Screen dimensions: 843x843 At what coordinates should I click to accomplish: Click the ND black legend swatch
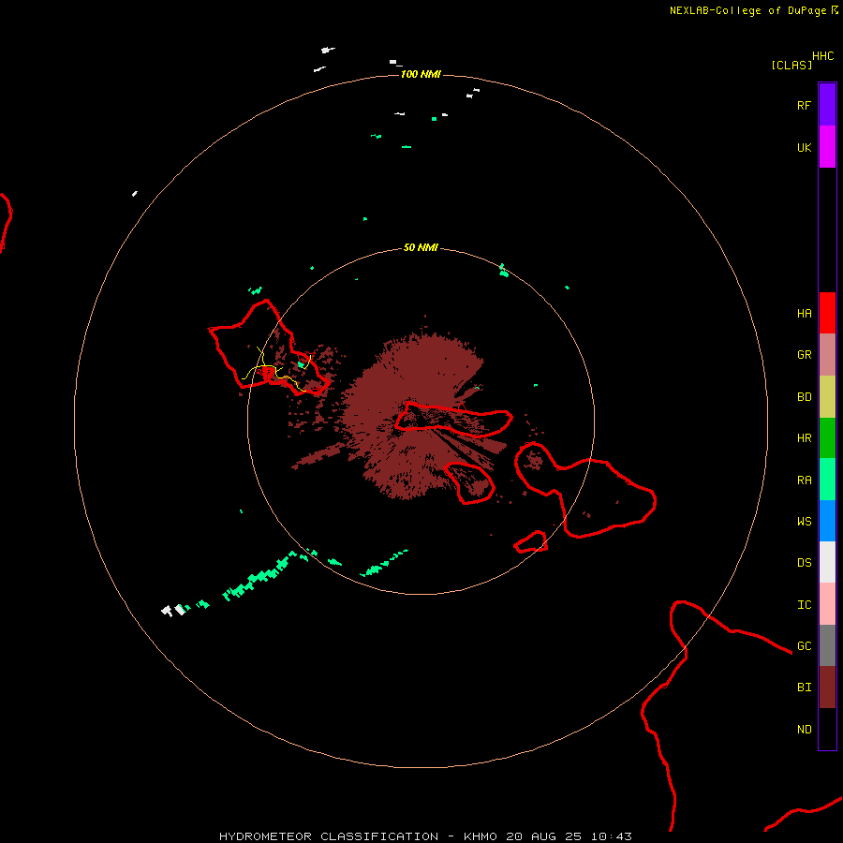coord(827,729)
